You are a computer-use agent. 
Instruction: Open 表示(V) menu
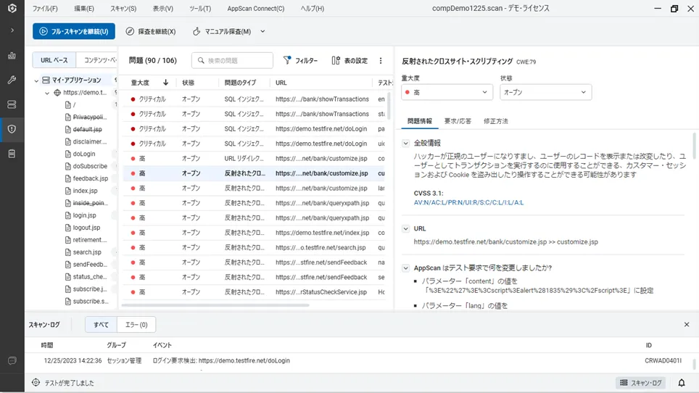coord(162,9)
